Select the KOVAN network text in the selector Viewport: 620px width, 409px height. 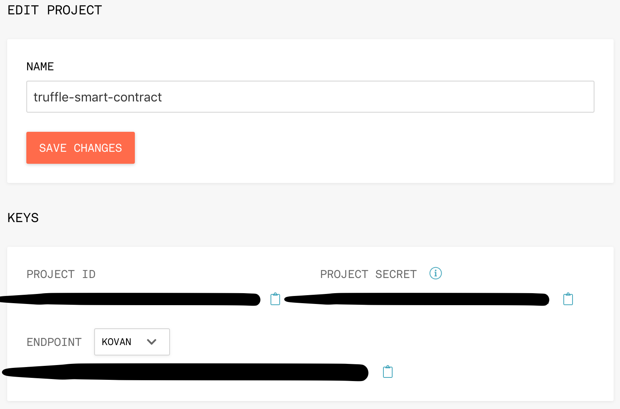pyautogui.click(x=116, y=342)
